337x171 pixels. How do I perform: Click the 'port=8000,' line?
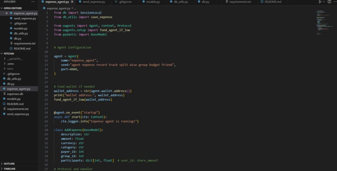70,69
